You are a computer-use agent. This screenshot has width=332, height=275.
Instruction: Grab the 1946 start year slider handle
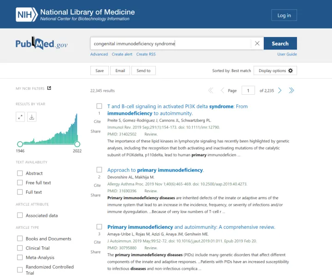pyautogui.click(x=20, y=144)
